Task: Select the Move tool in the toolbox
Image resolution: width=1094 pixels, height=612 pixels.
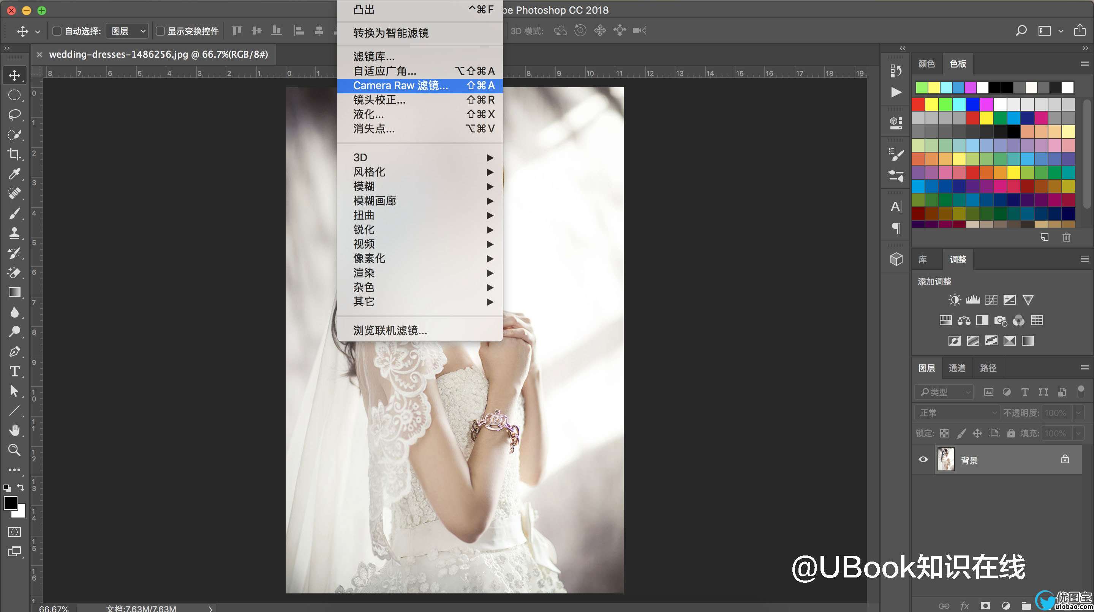Action: point(14,76)
